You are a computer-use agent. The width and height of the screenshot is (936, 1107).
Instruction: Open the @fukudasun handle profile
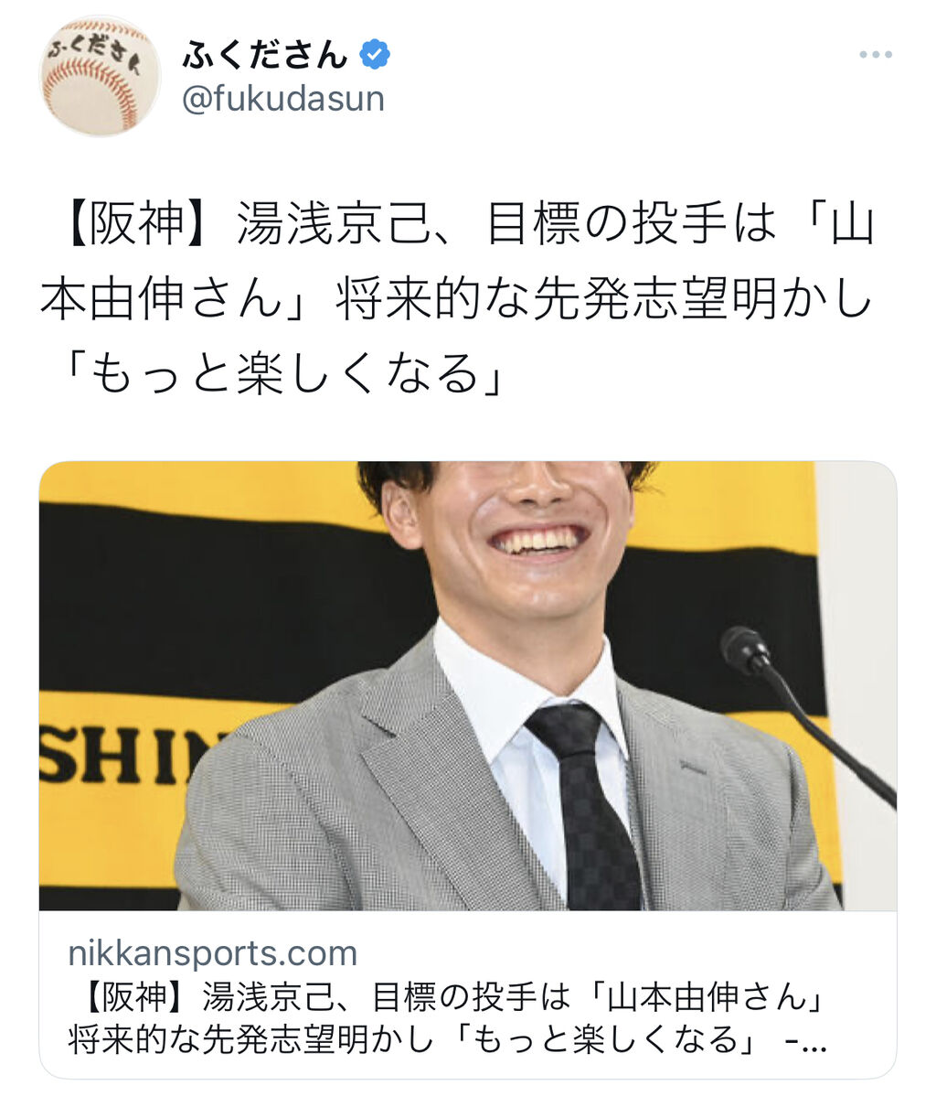click(x=283, y=99)
